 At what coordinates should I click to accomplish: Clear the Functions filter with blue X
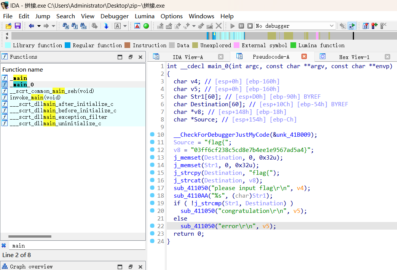(4, 245)
